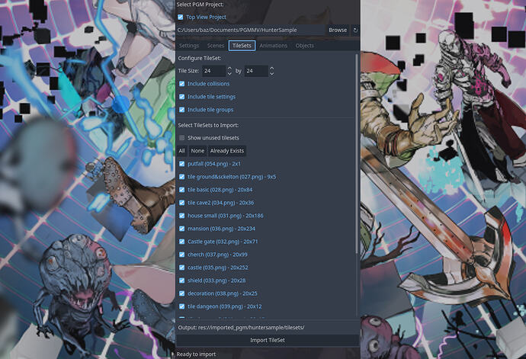Screen dimensions: 526x359
Task: Uncheck the putfall (054.png) tileset
Action: (x=182, y=164)
